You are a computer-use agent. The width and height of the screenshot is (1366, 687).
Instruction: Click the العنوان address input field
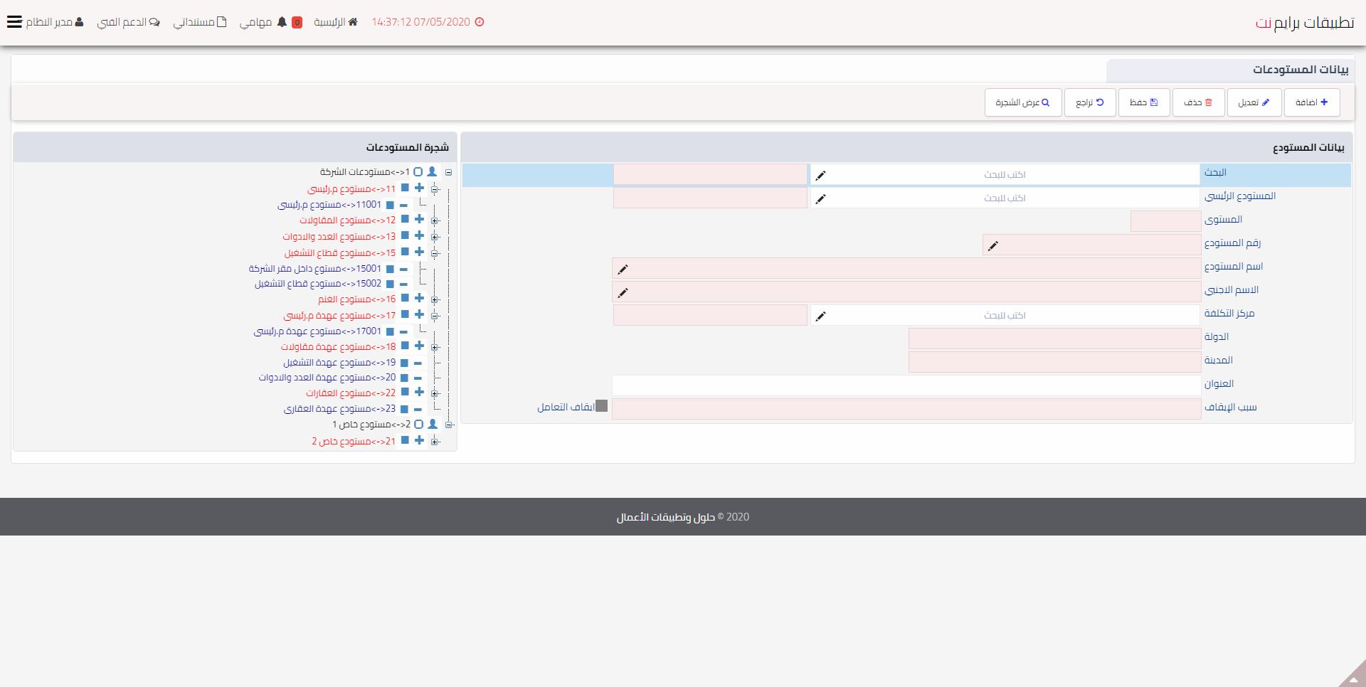click(906, 385)
